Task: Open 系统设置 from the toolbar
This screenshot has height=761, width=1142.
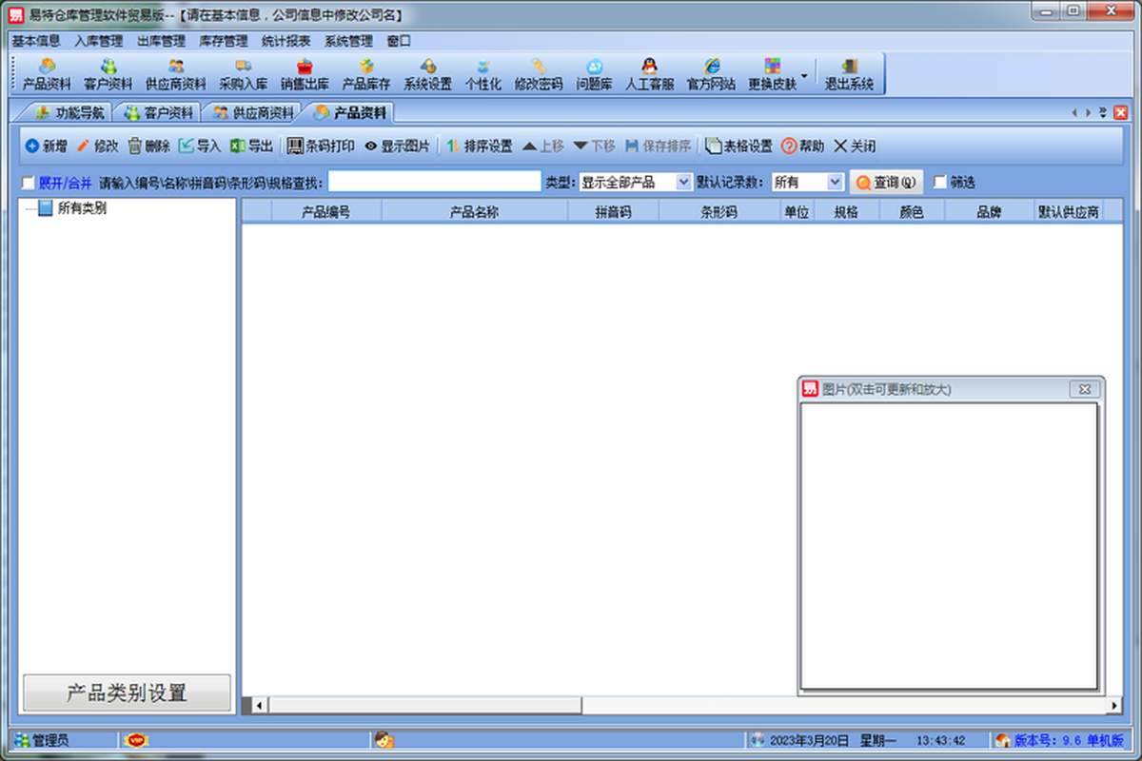Action: tap(427, 74)
